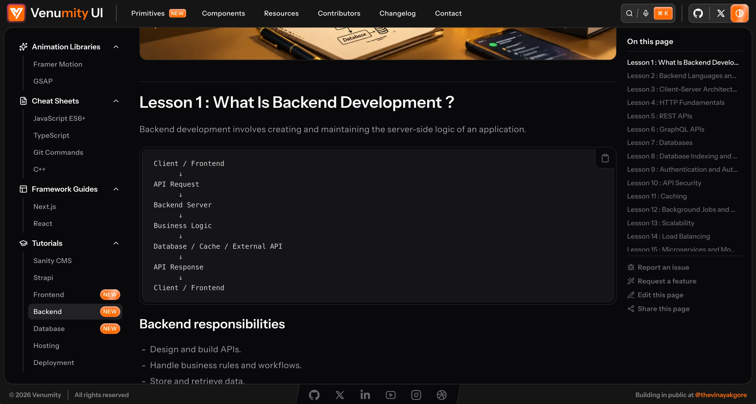Click the Lesson 1 heading
756x404 pixels.
[x=297, y=102]
